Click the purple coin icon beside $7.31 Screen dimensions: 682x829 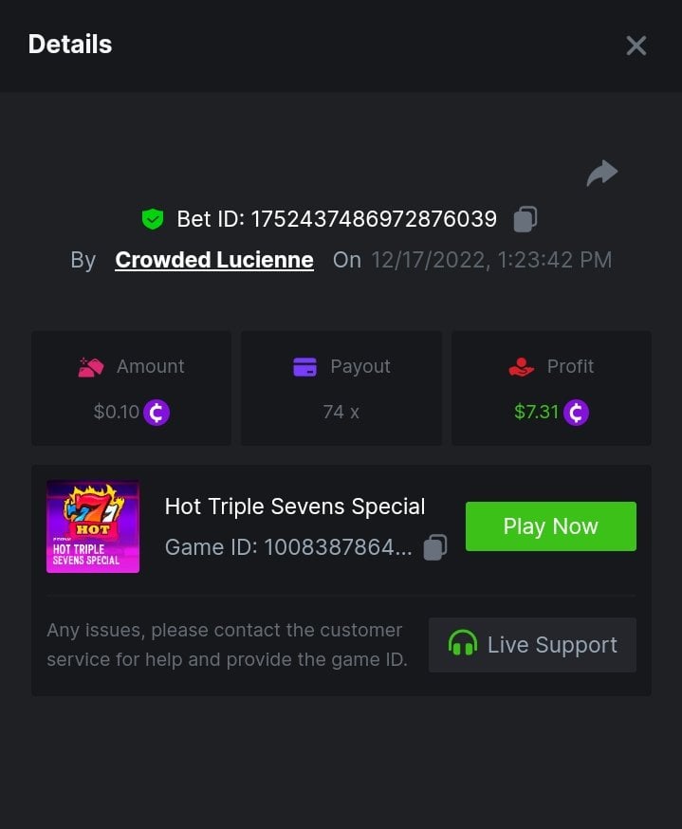coord(576,413)
